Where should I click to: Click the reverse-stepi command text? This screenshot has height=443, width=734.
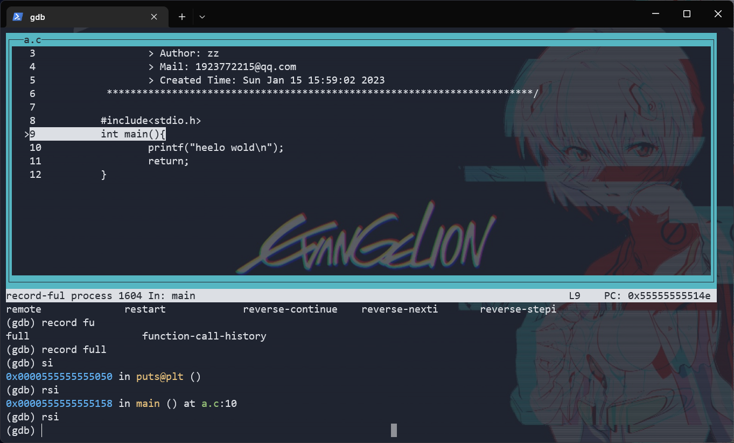tap(518, 309)
